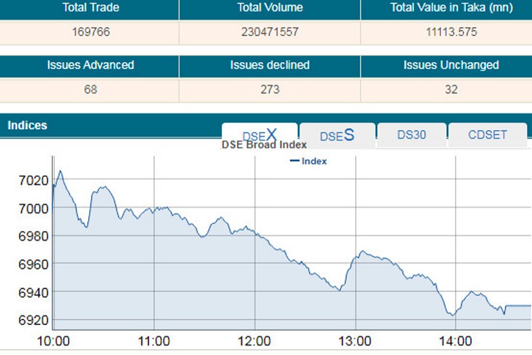Show the CDSET index tab
The image size is (532, 355).
487,135
